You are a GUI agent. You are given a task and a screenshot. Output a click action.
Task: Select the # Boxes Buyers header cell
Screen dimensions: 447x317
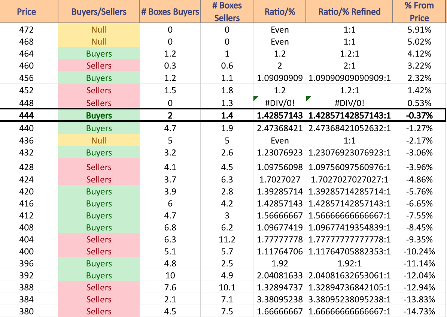pyautogui.click(x=170, y=11)
